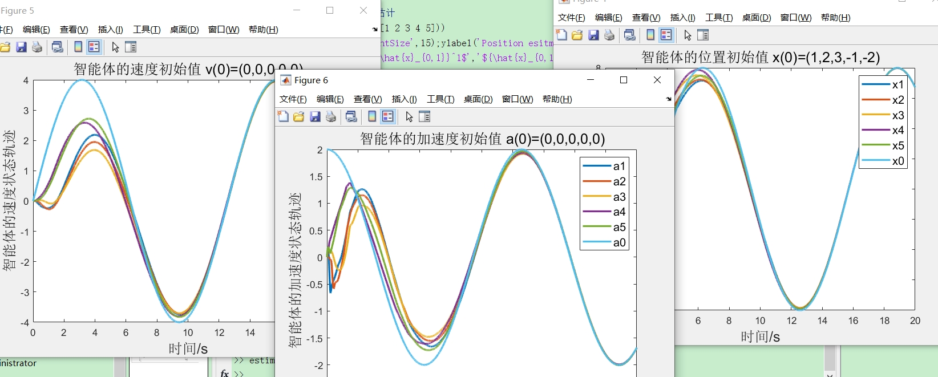Click dock arrow in Figure 6 menu bar
Screen dimensions: 938x377
pos(669,99)
